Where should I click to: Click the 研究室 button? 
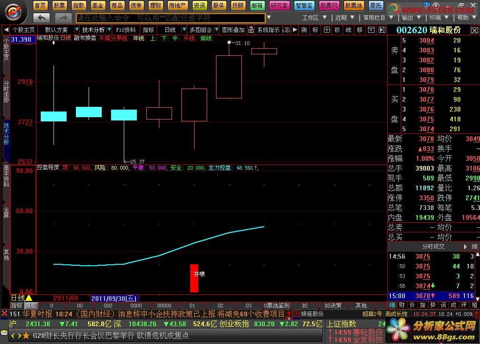[x=279, y=5]
